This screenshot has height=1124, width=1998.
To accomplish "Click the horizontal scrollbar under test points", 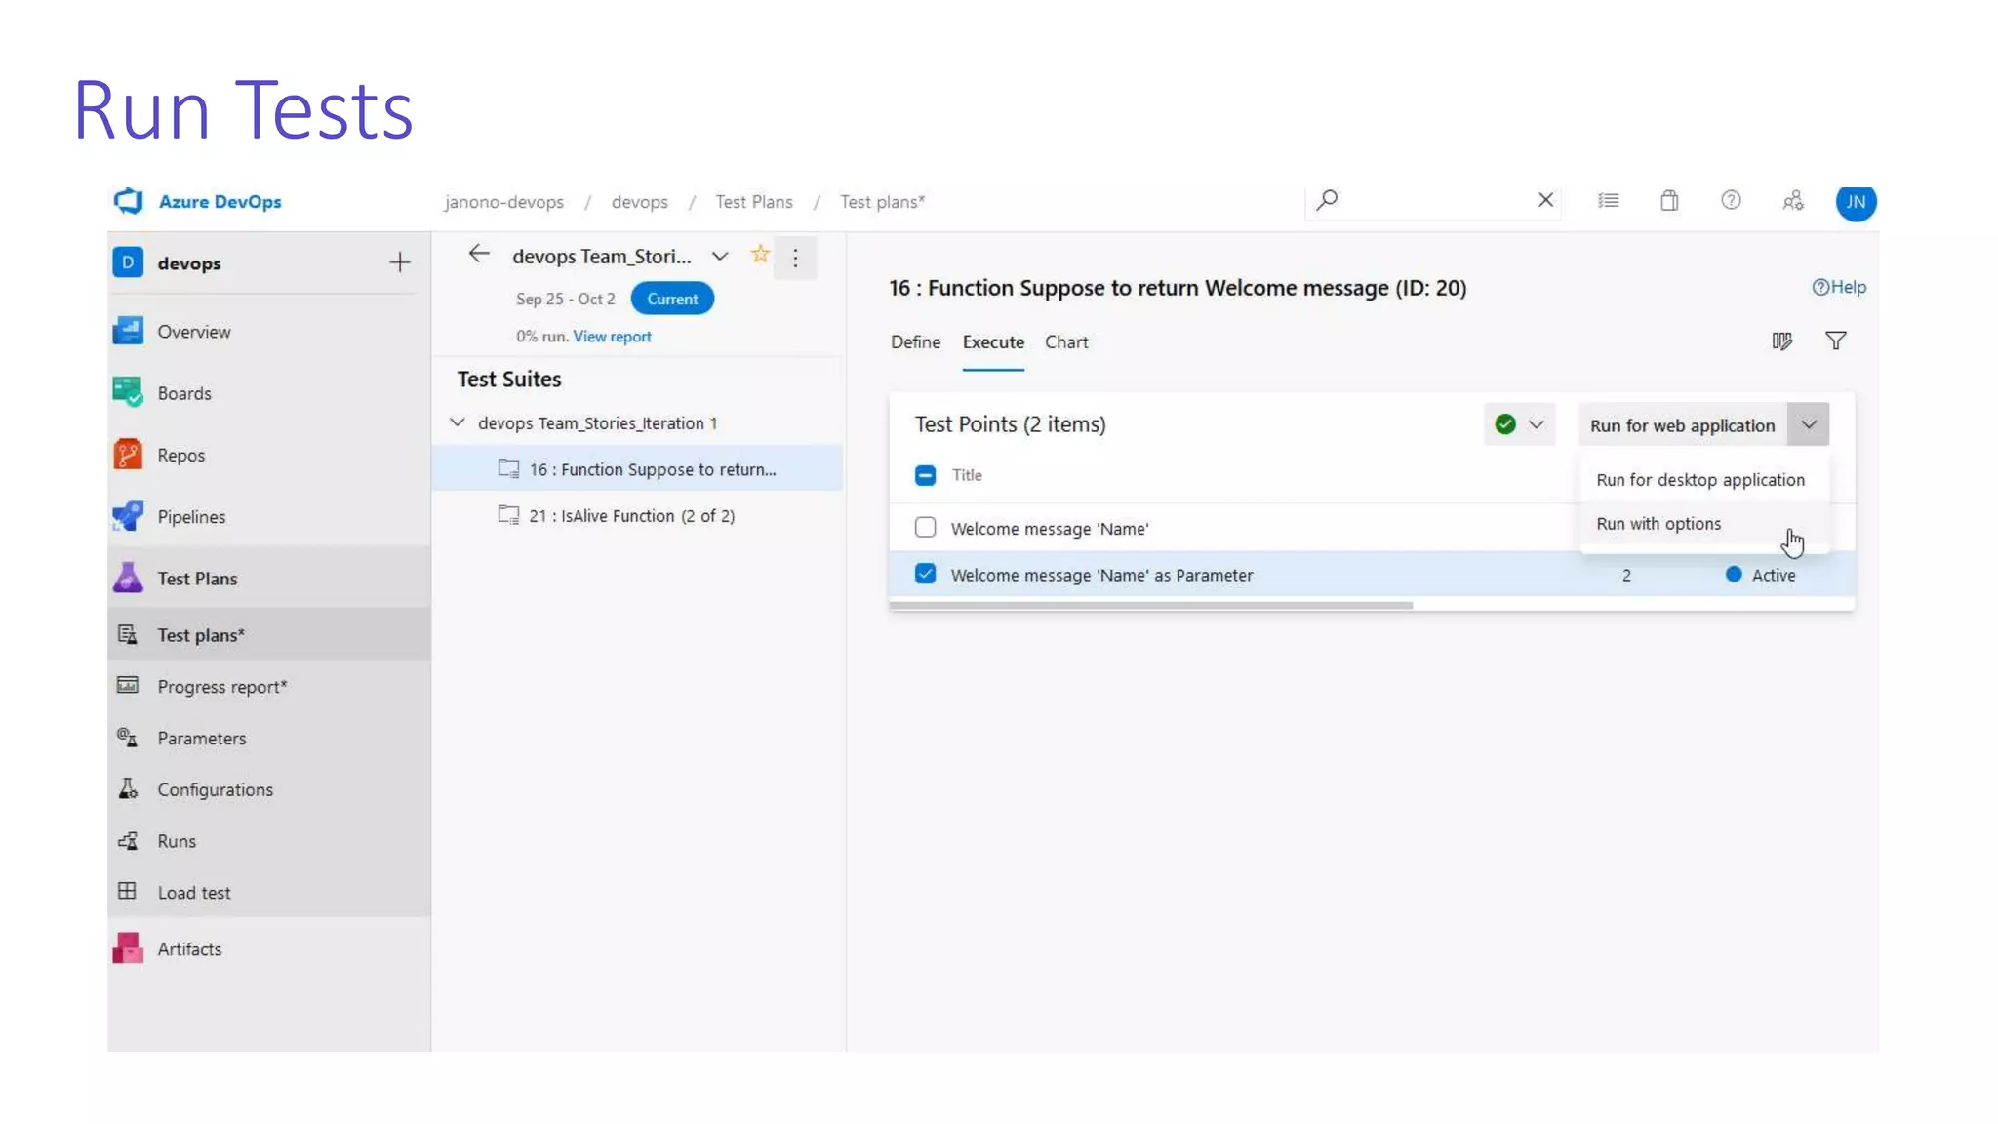I will [x=1151, y=606].
